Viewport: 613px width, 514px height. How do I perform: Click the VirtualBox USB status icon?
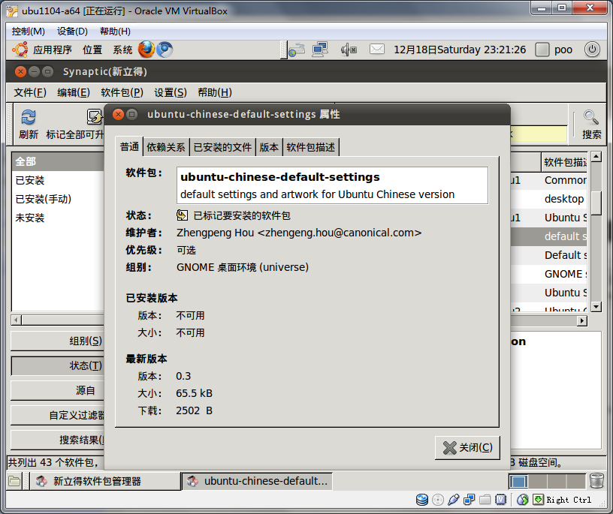pyautogui.click(x=454, y=500)
